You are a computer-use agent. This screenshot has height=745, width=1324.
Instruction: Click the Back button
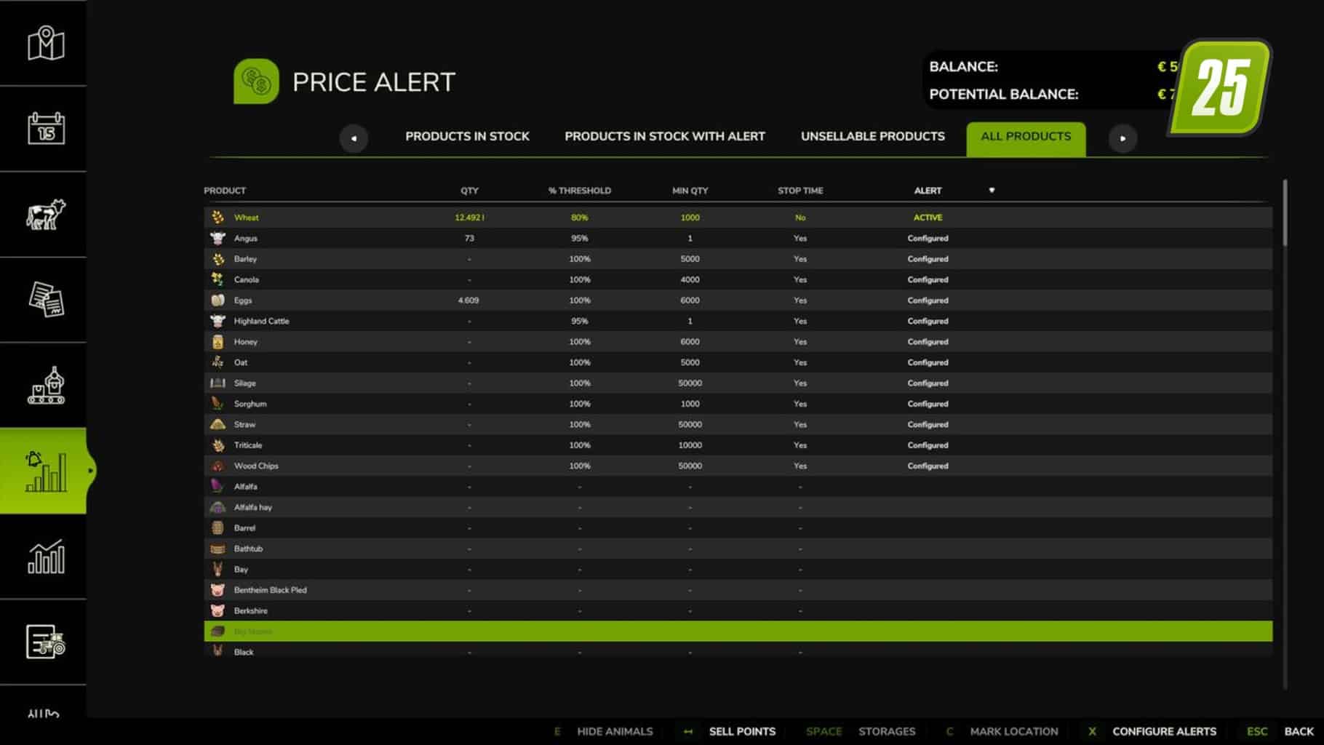click(x=1299, y=731)
